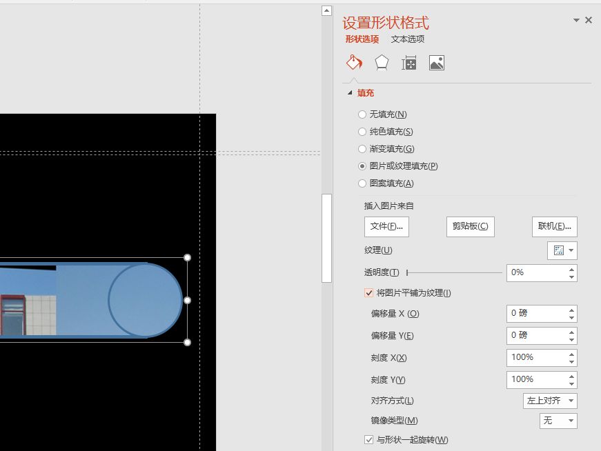
Task: Select the rounded shape on the slide
Action: [91, 300]
